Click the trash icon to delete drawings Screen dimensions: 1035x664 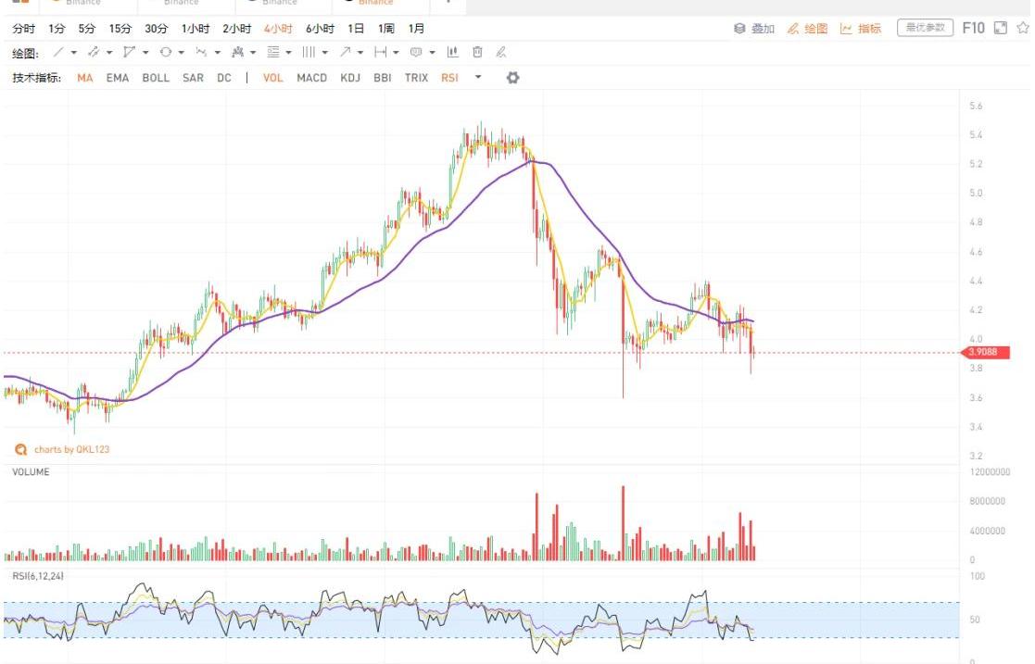click(477, 53)
